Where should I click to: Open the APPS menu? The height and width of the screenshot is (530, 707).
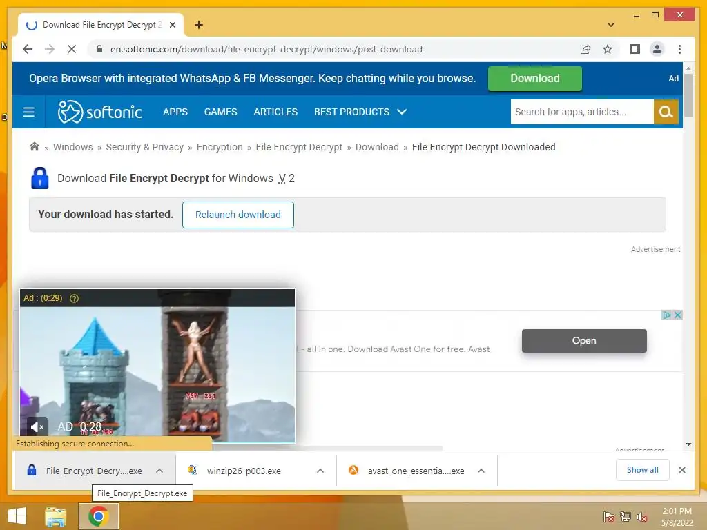click(175, 112)
